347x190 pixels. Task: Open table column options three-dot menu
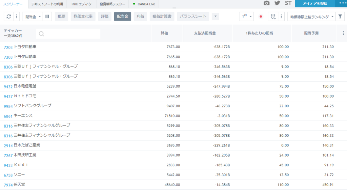tap(343, 33)
